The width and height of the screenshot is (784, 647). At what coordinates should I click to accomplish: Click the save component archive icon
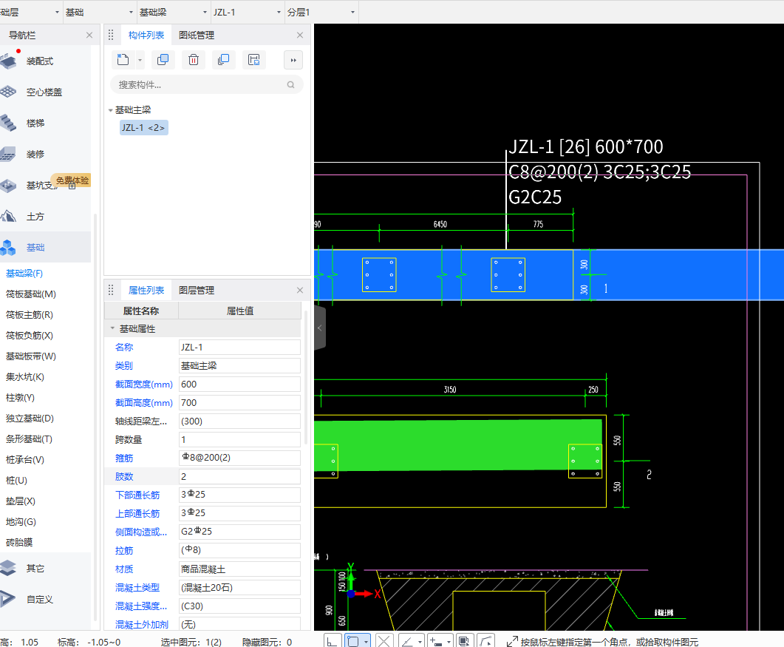pyautogui.click(x=254, y=60)
